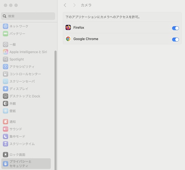Screen dimensions: 185x170
Task: Open 一般 settings
Action: click(x=13, y=45)
